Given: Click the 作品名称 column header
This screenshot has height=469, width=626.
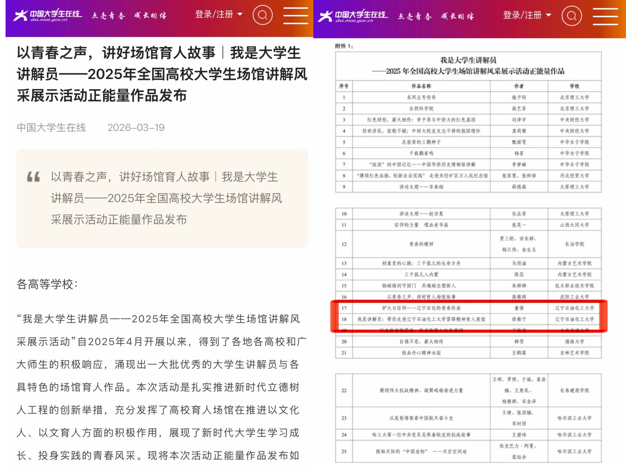Looking at the screenshot, I should [421, 86].
